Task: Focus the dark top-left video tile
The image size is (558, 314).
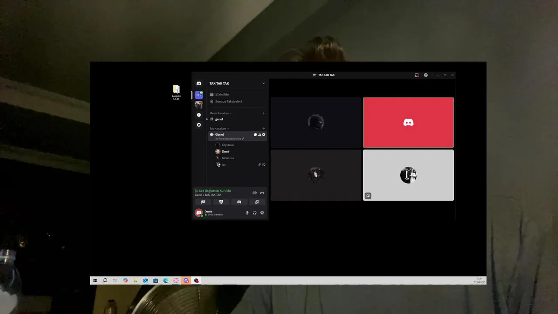Action: (x=316, y=123)
